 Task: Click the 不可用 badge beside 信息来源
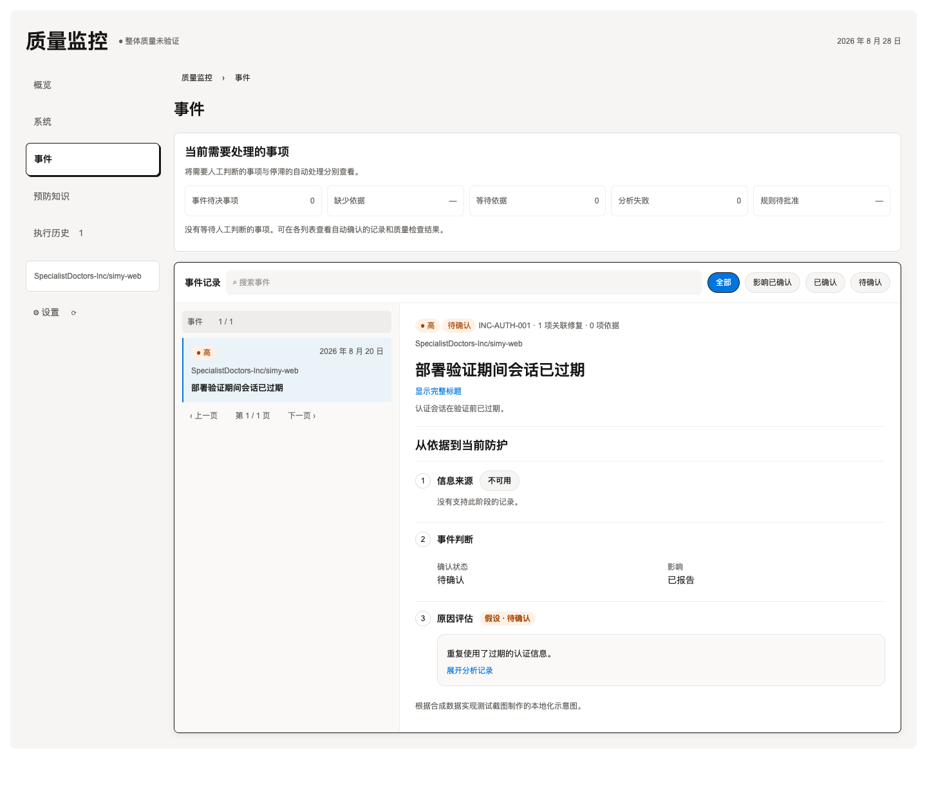pos(500,481)
